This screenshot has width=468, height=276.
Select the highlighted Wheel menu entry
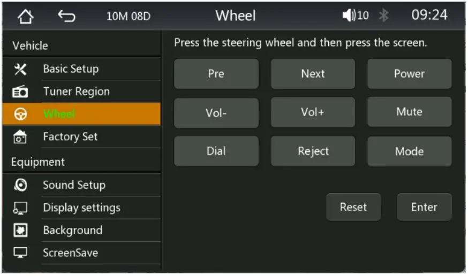80,114
